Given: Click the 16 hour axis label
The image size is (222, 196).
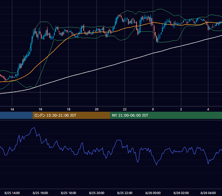Looking at the screenshot, I should 40,109.
